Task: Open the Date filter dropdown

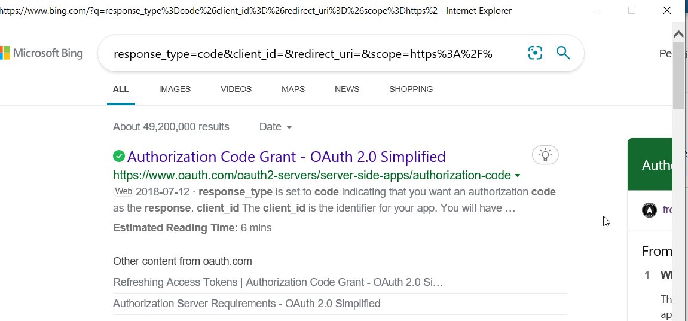Action: [276, 127]
